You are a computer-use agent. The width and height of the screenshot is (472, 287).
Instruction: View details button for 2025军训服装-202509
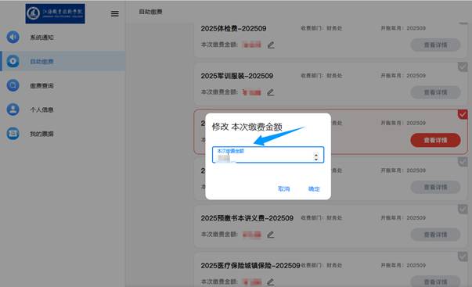[x=435, y=92]
